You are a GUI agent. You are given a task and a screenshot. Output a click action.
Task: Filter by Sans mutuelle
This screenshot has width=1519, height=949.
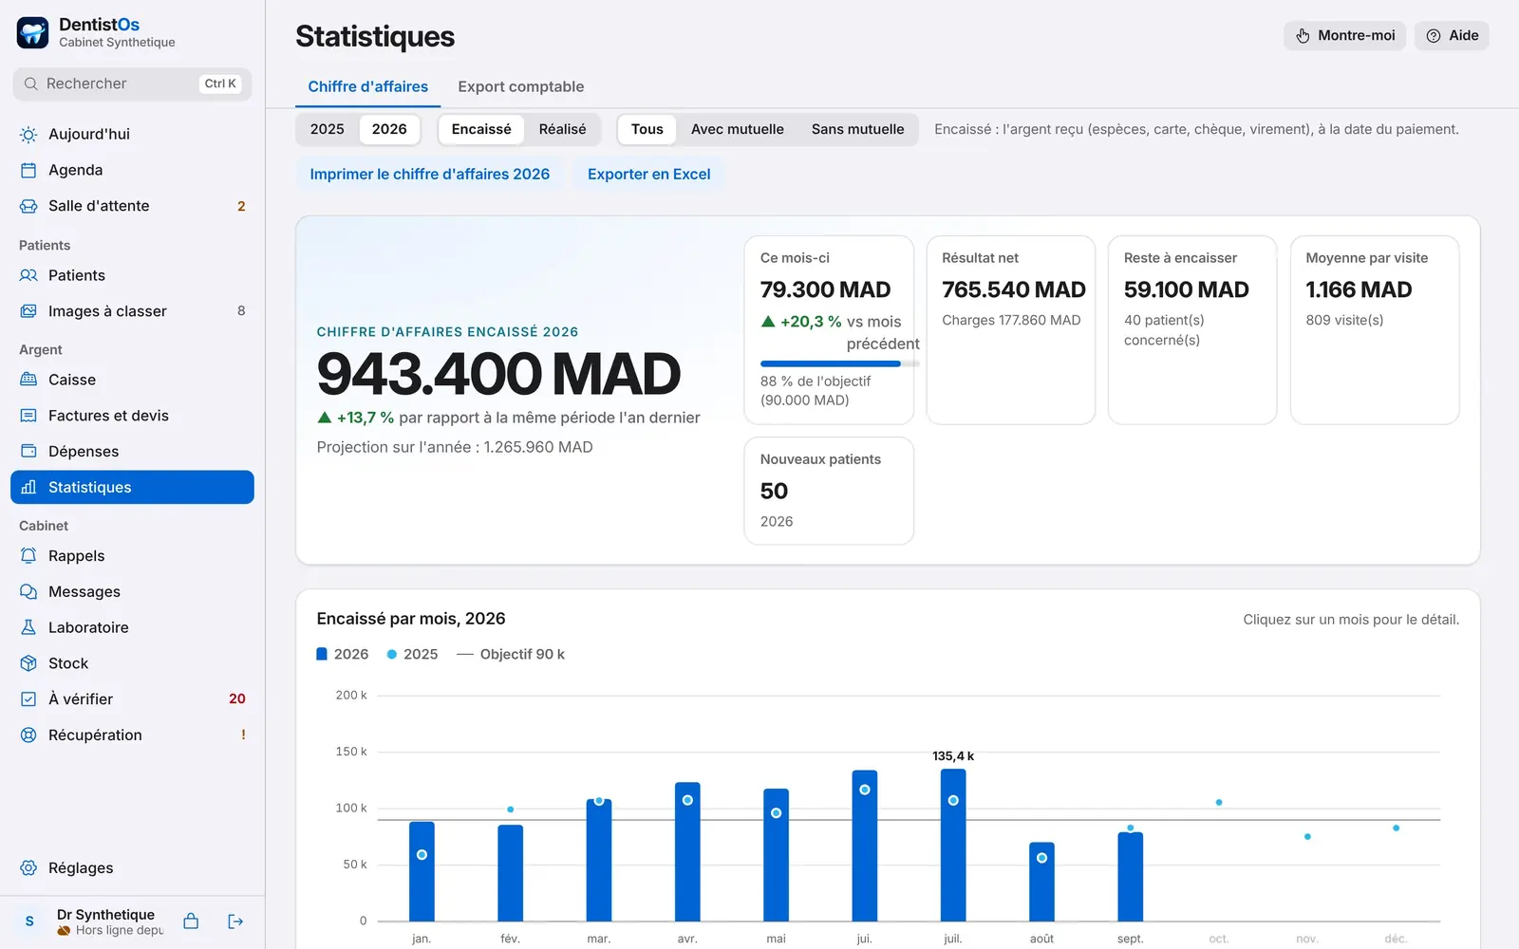tap(857, 129)
